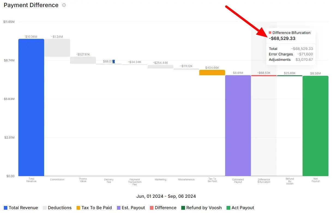
Task: Click the Miscellaneous deduction bar
Action: pos(186,69)
